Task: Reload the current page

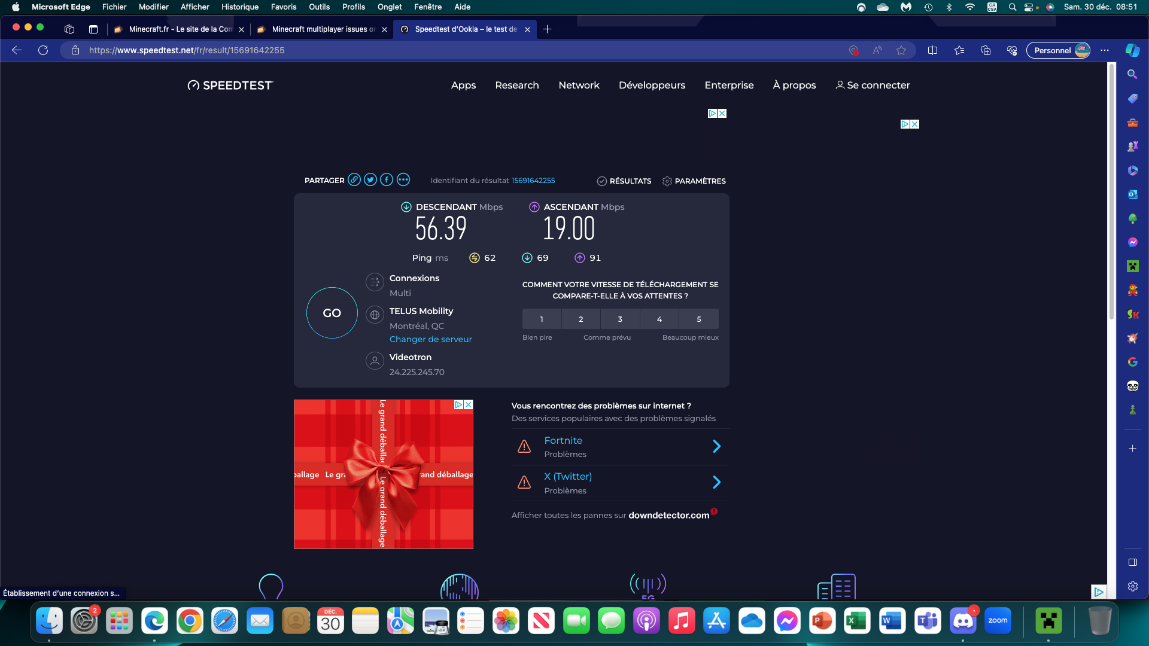Action: pos(43,50)
